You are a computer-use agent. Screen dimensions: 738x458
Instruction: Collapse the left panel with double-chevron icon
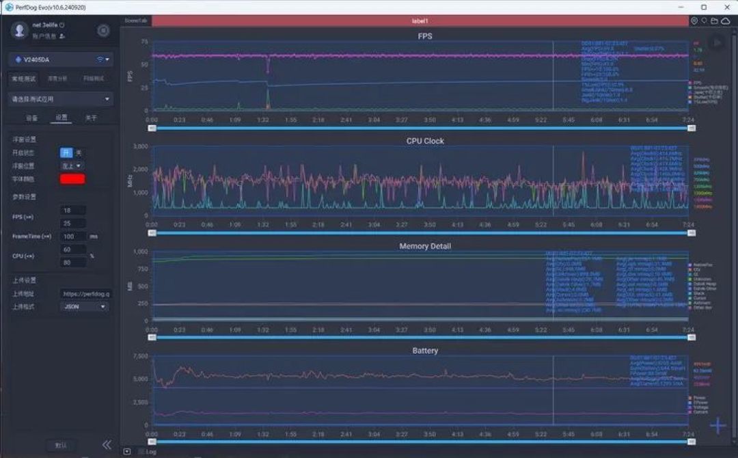(107, 445)
